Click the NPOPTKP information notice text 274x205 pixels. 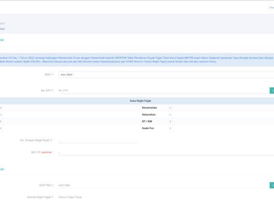tap(137, 60)
